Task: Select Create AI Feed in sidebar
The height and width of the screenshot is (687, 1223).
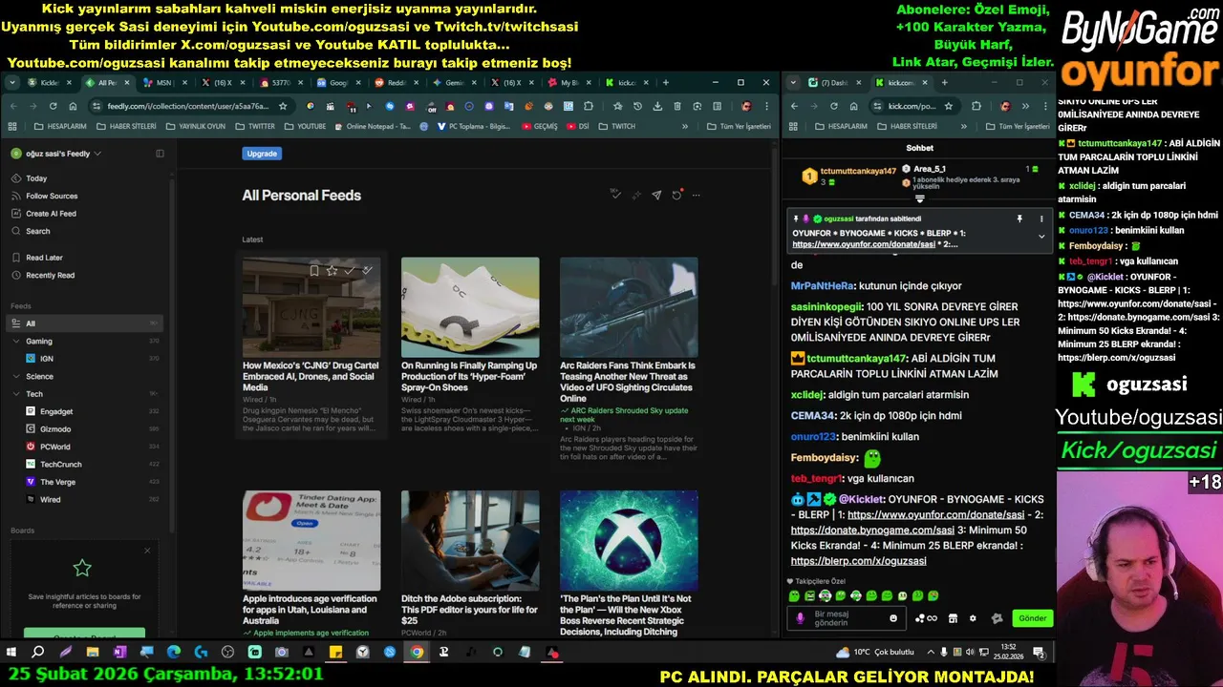Action: 51,214
